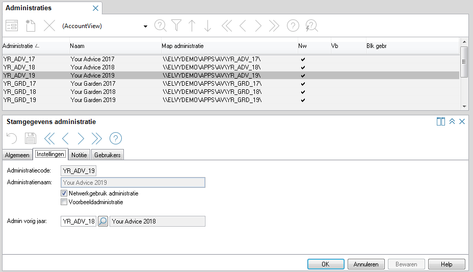This screenshot has width=473, height=272.
Task: Collapse Stamgegevens panel with double chevron
Action: tap(452, 121)
